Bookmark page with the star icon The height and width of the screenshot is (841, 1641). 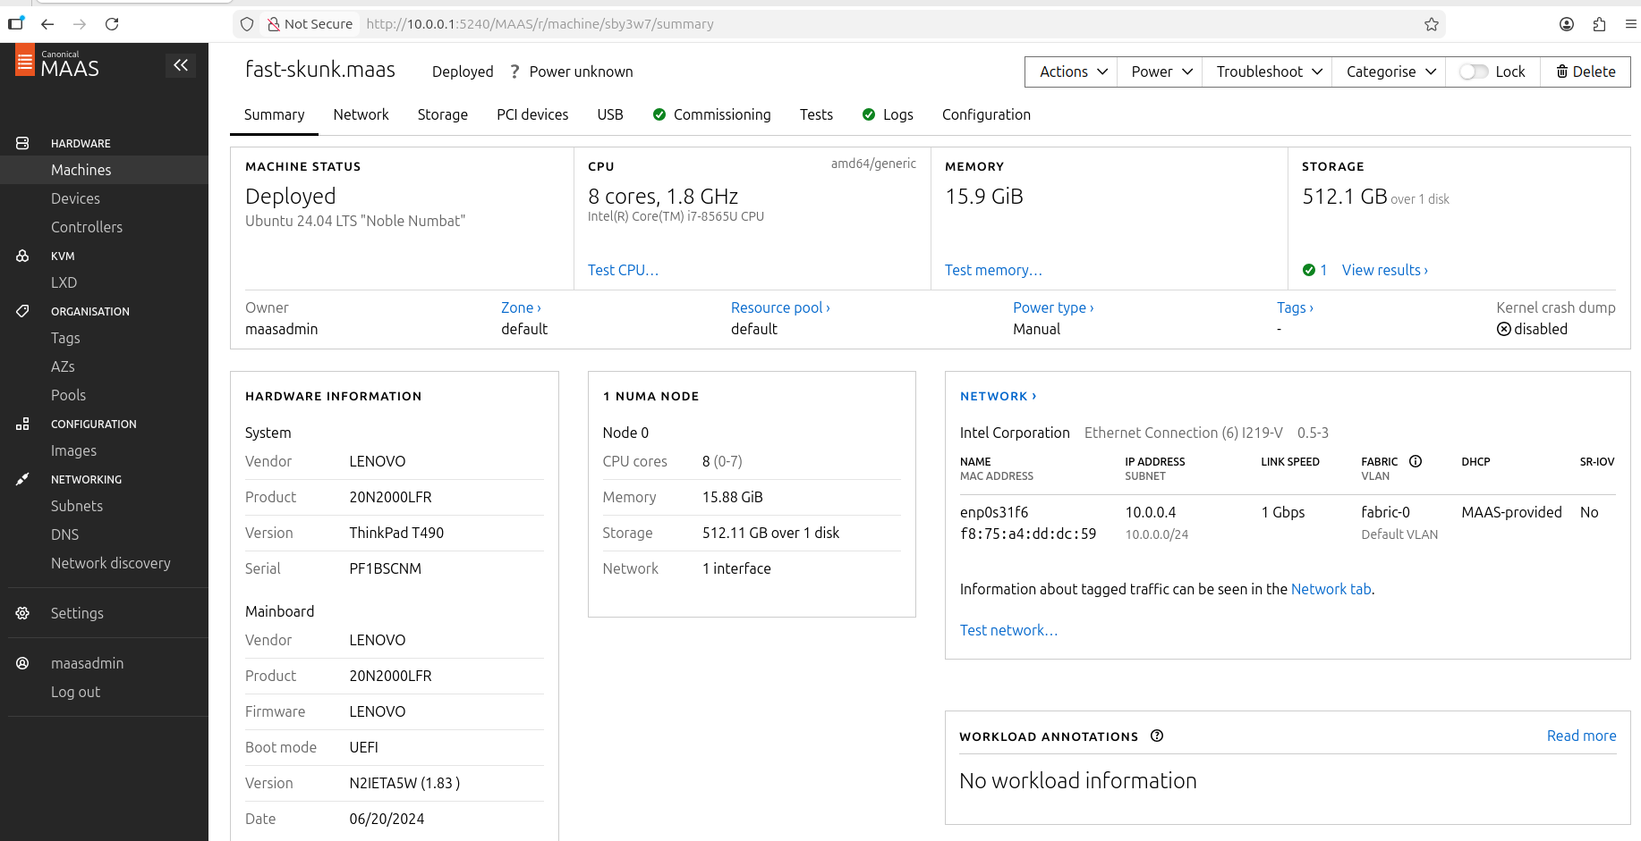pos(1432,24)
